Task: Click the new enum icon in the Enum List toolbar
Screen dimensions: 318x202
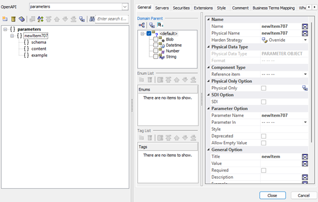Action: tap(142, 80)
